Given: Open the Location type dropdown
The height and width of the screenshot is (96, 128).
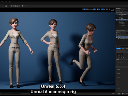Looking at the screenshot, I should [x=120, y=54].
